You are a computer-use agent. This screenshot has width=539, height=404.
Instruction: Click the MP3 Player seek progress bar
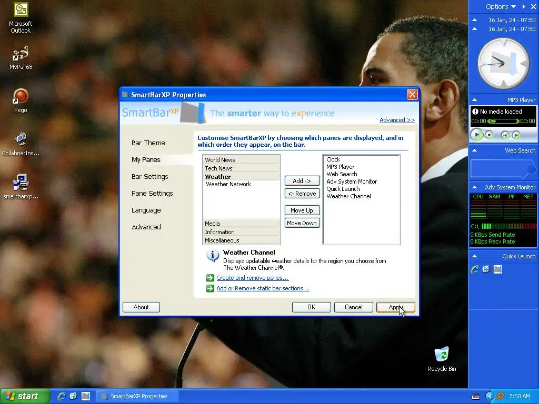coord(503,122)
